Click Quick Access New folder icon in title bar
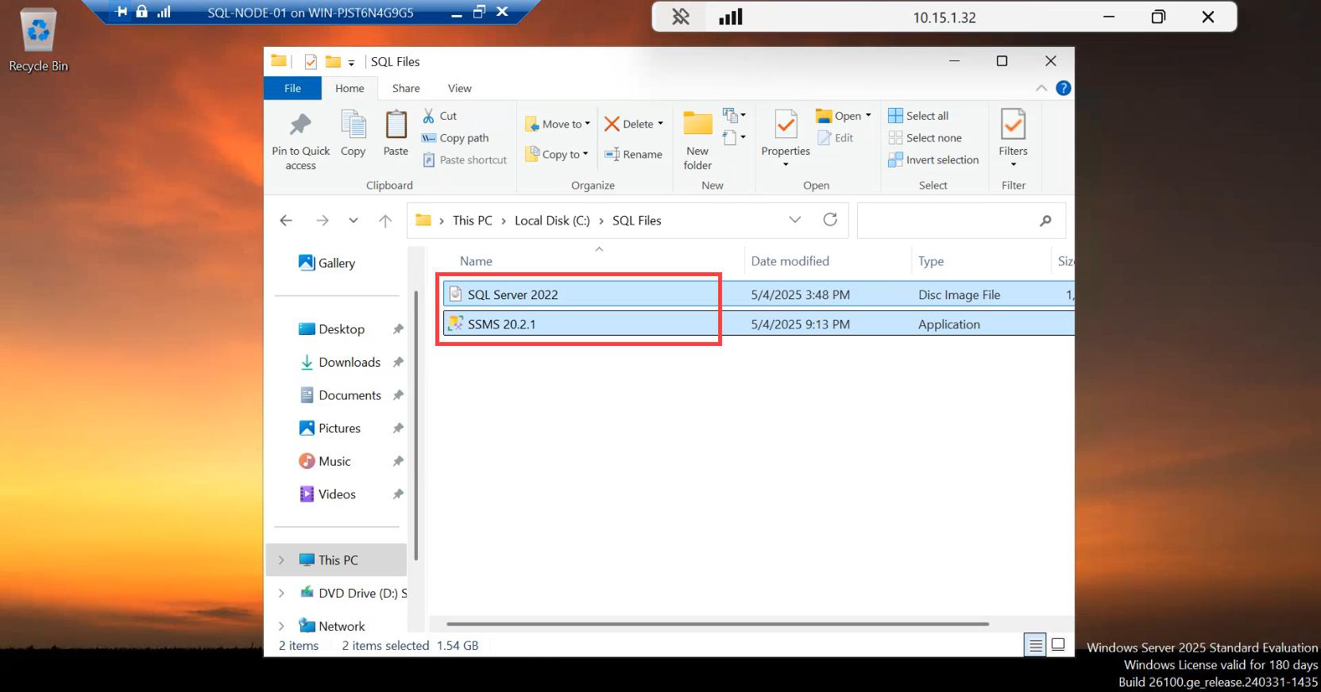The width and height of the screenshot is (1321, 692). [333, 62]
